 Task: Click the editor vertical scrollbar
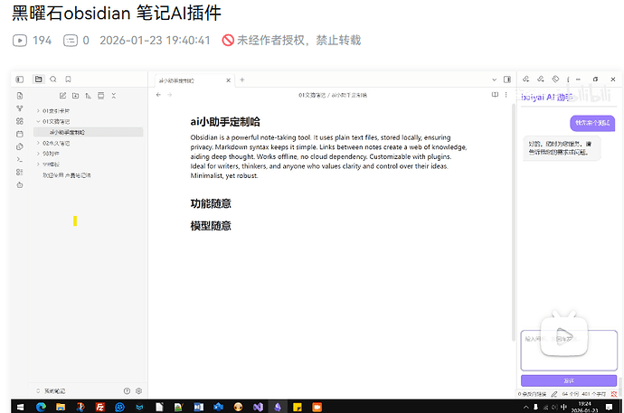click(514, 222)
